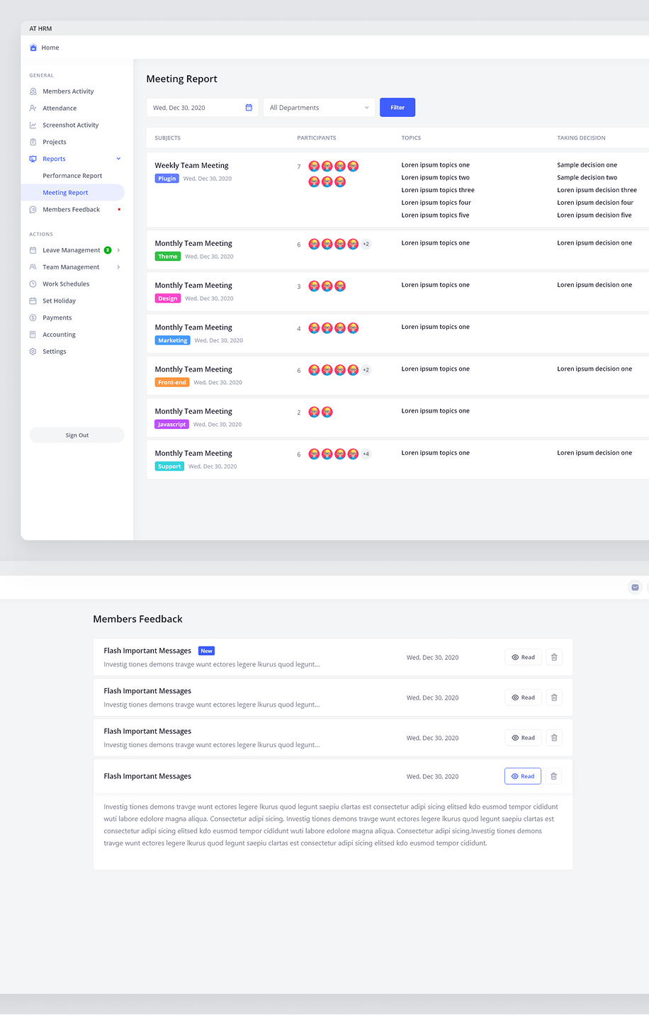Screen dimensions: 649x1015
Task: Click the highlighted Read button of expanded message
Action: (x=523, y=776)
